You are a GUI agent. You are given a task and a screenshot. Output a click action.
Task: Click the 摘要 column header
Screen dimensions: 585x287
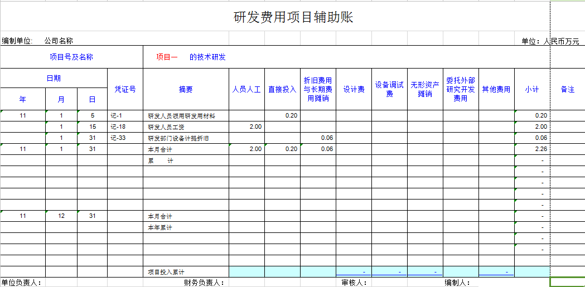click(186, 89)
